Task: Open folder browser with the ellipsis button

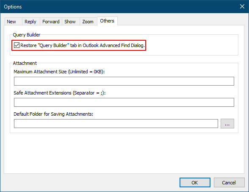Action: (x=227, y=123)
